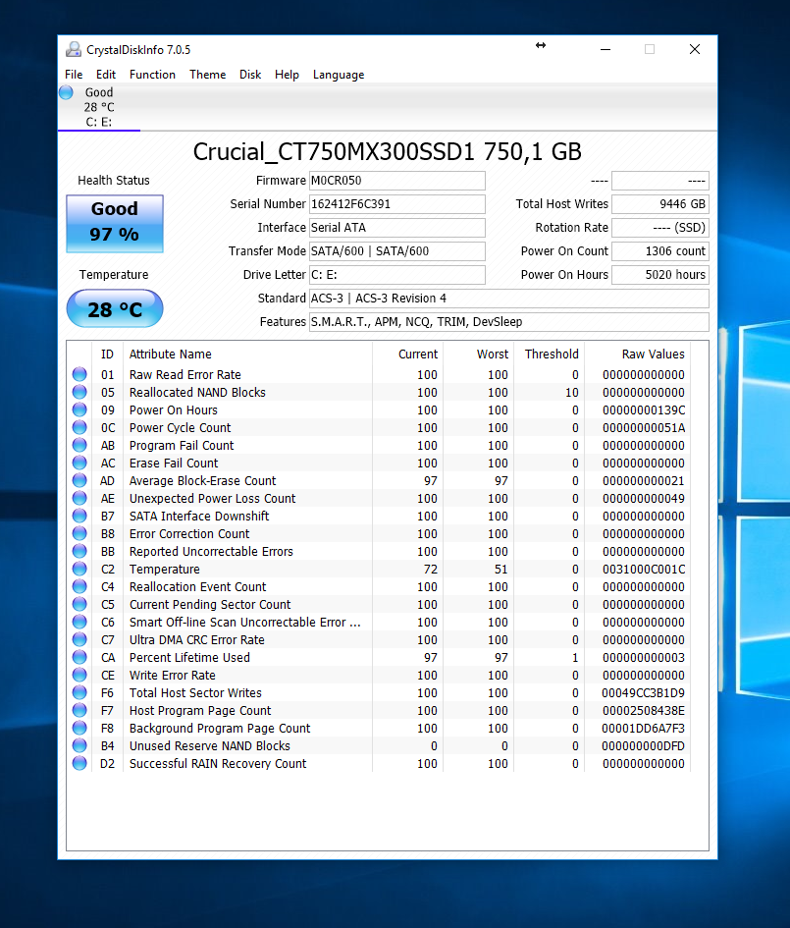Click status icon for SATA Interface Downshift

coord(79,516)
